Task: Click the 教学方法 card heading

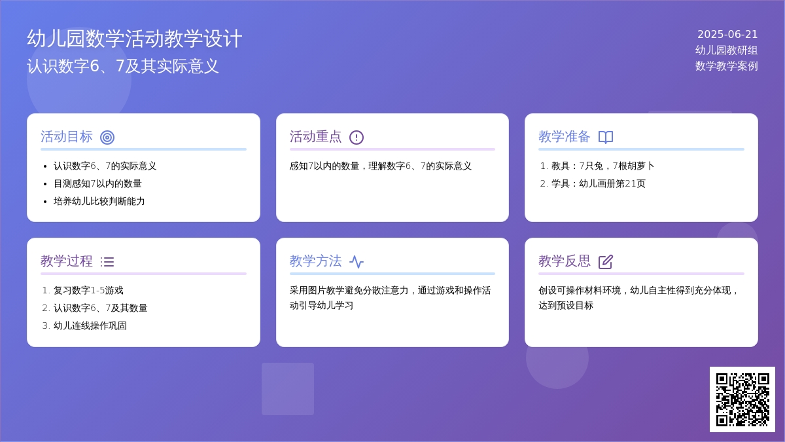Action: pyautogui.click(x=316, y=261)
